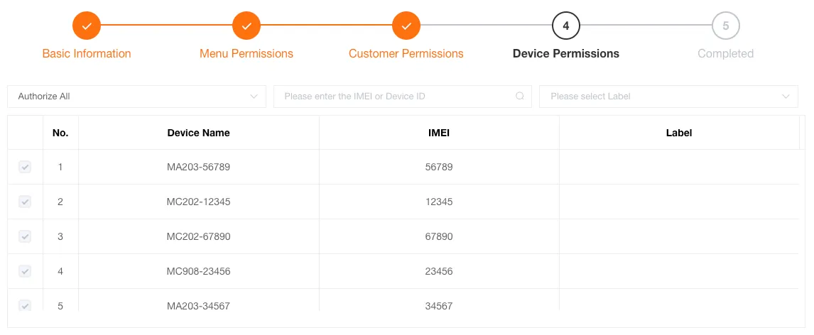Click the Customer Permissions step checkmark icon
This screenshot has width=814, height=335.
pyautogui.click(x=406, y=26)
